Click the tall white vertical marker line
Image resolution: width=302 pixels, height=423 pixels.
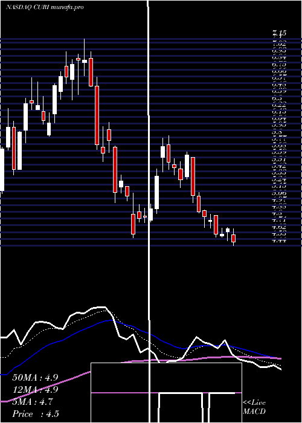point(149,210)
